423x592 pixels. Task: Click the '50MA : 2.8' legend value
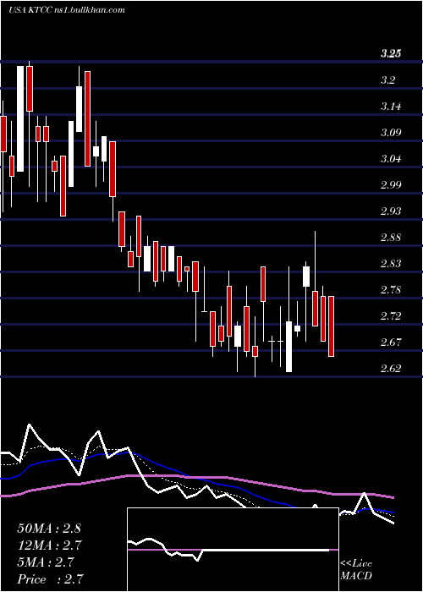49,529
